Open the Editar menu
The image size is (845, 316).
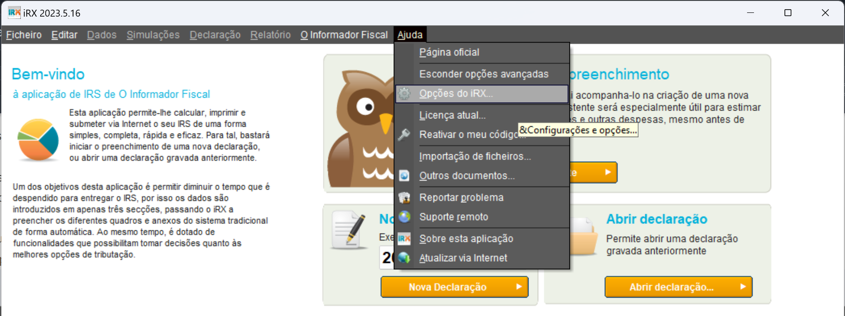click(64, 35)
